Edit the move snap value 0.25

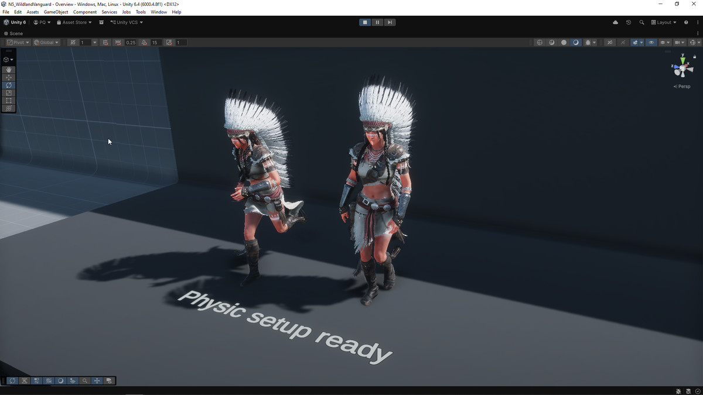(x=131, y=43)
